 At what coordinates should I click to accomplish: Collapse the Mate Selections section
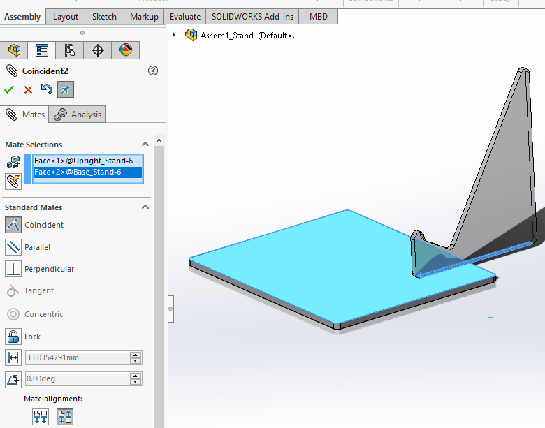[x=145, y=145]
